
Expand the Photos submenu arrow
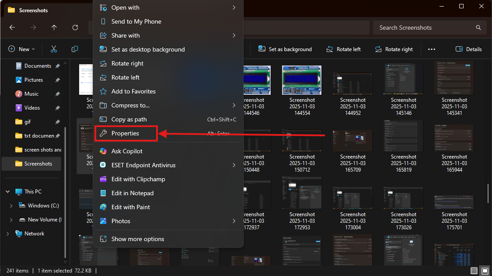(x=234, y=221)
